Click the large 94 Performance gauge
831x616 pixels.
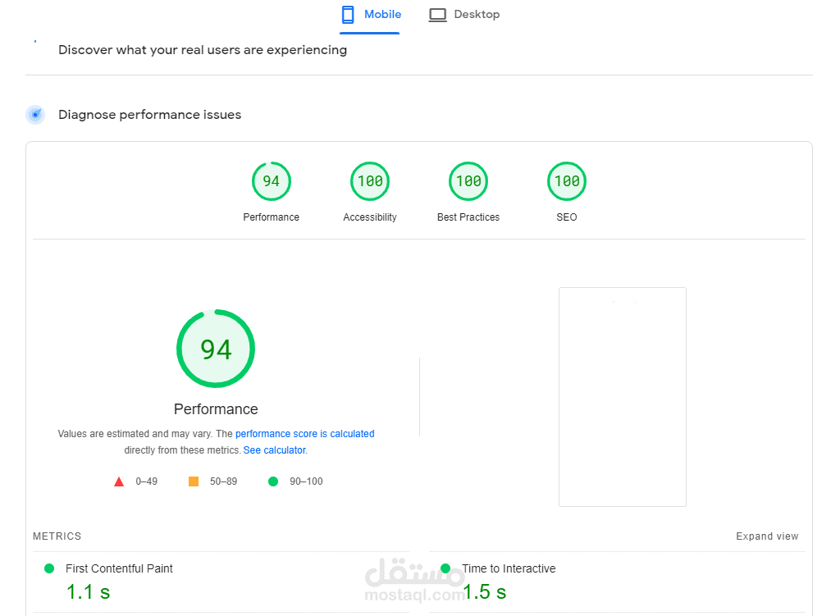coord(216,349)
